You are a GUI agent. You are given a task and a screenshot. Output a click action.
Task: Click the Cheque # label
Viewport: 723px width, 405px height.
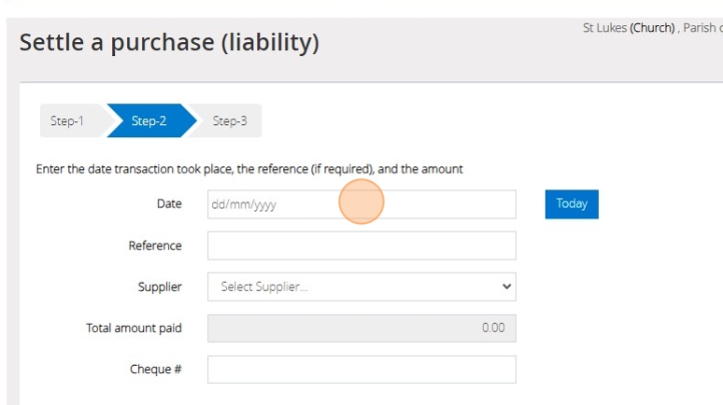coord(156,369)
